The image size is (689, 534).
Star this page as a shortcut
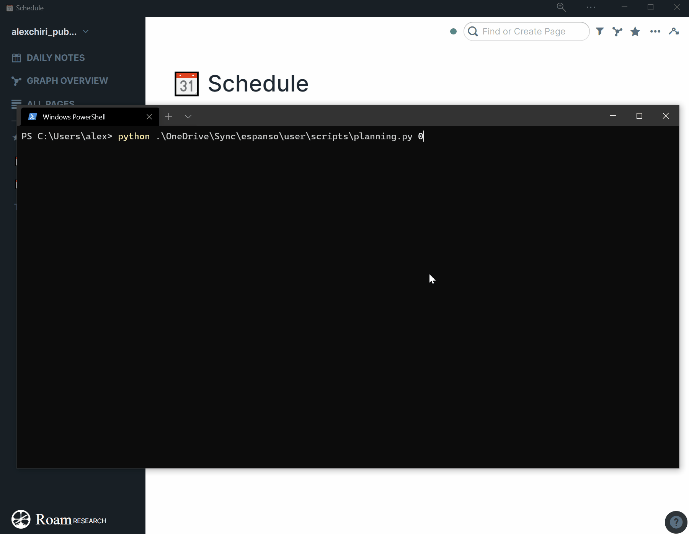coord(635,31)
